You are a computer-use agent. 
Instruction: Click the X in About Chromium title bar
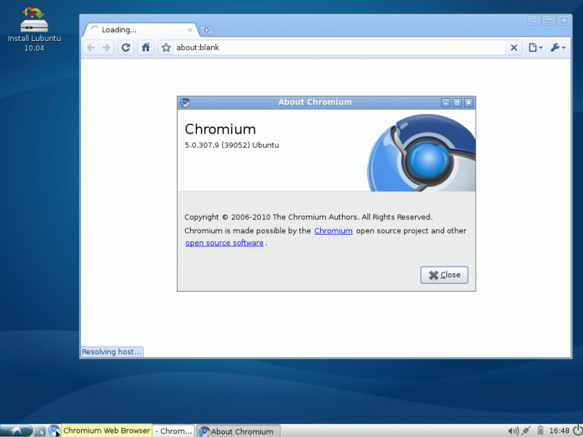coord(468,102)
